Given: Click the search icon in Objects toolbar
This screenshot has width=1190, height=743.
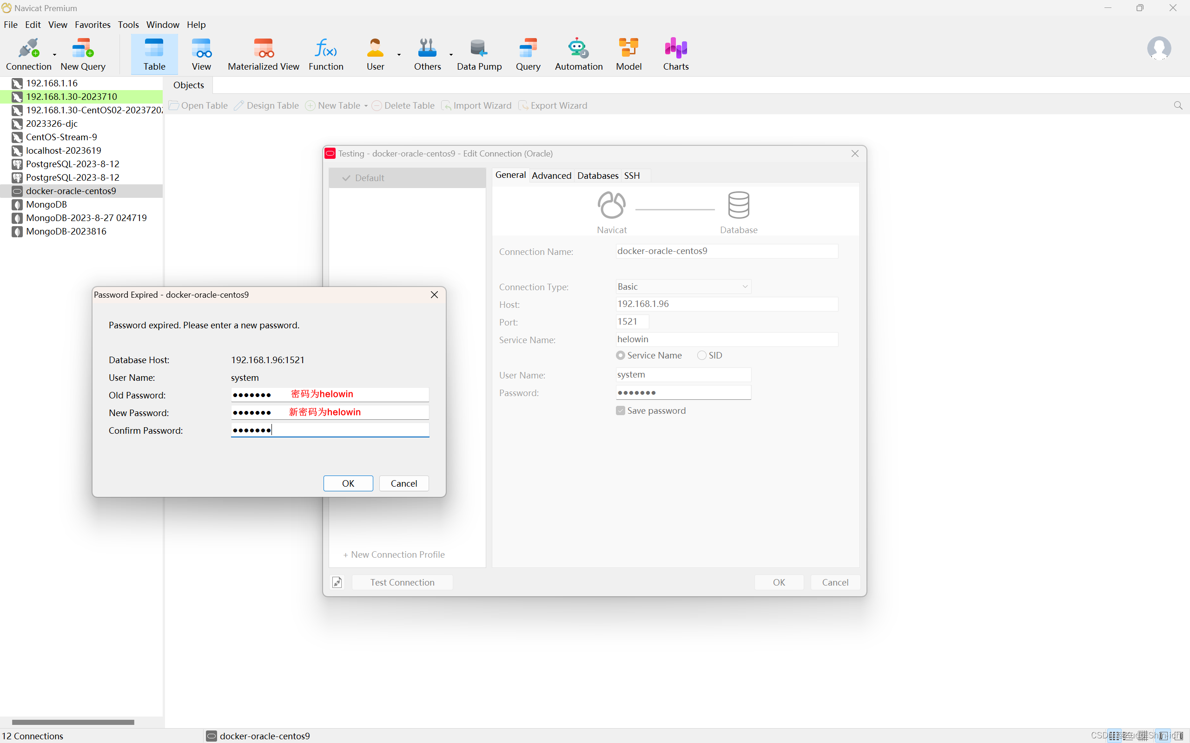Looking at the screenshot, I should (1178, 106).
